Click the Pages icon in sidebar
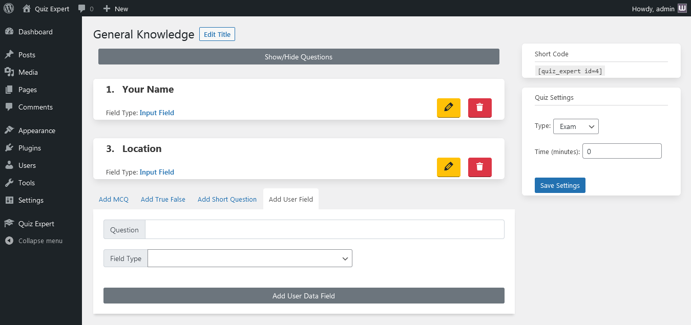The height and width of the screenshot is (325, 691). (9, 90)
